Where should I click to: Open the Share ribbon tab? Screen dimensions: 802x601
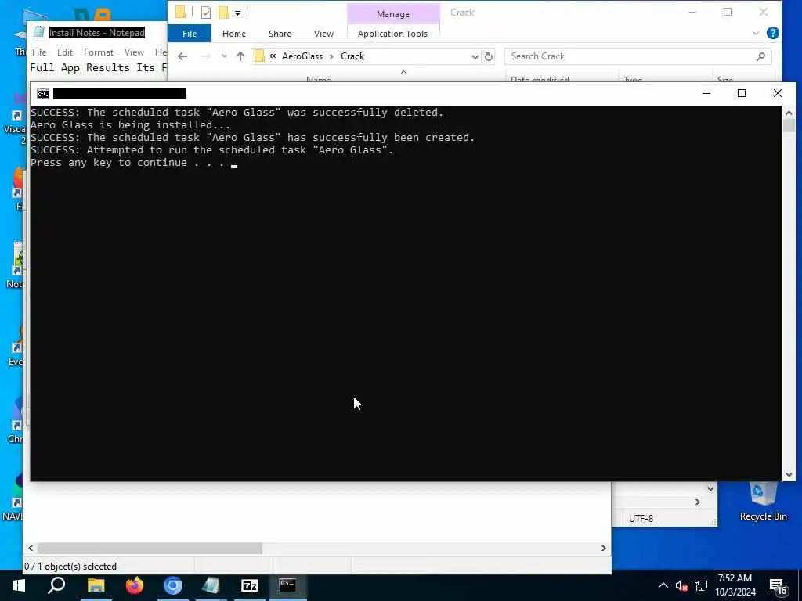pos(280,33)
